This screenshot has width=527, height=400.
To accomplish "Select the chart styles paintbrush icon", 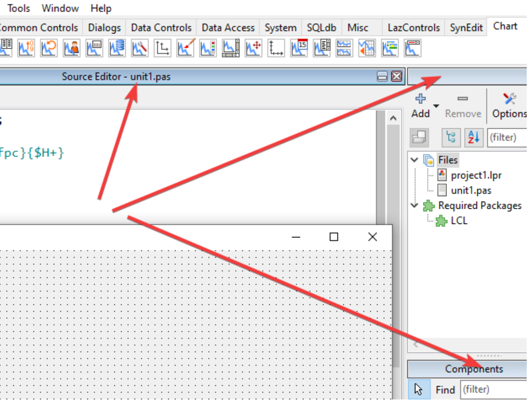I will pyautogui.click(x=185, y=48).
